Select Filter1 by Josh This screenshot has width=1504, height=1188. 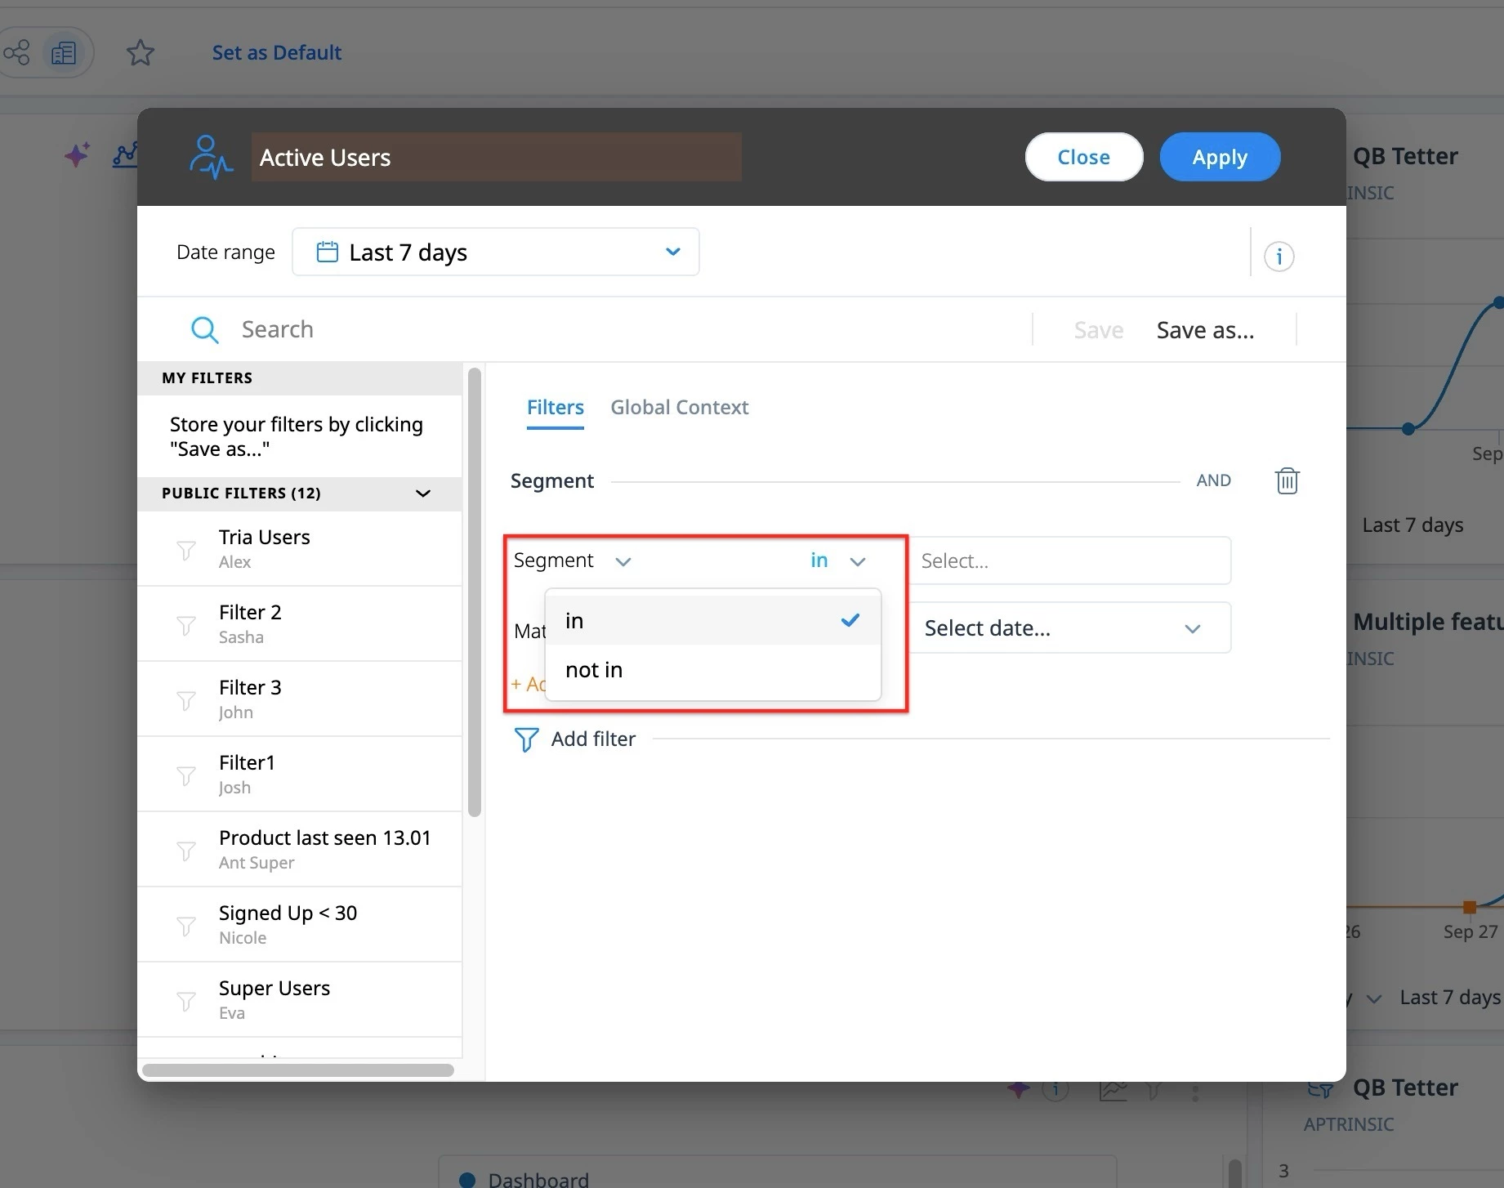[x=299, y=774]
